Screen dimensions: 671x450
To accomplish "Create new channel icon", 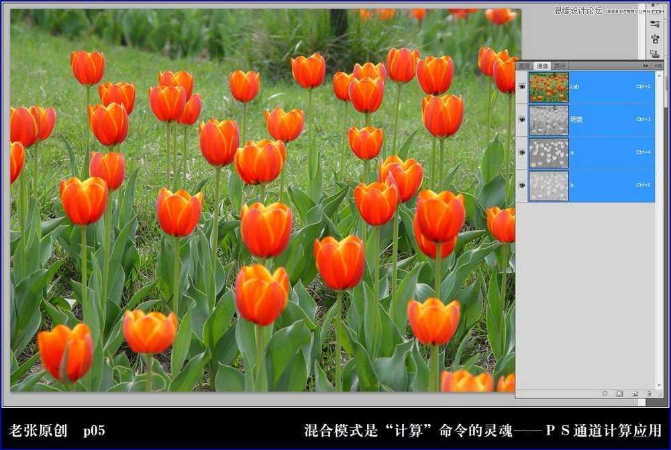I will tap(634, 394).
